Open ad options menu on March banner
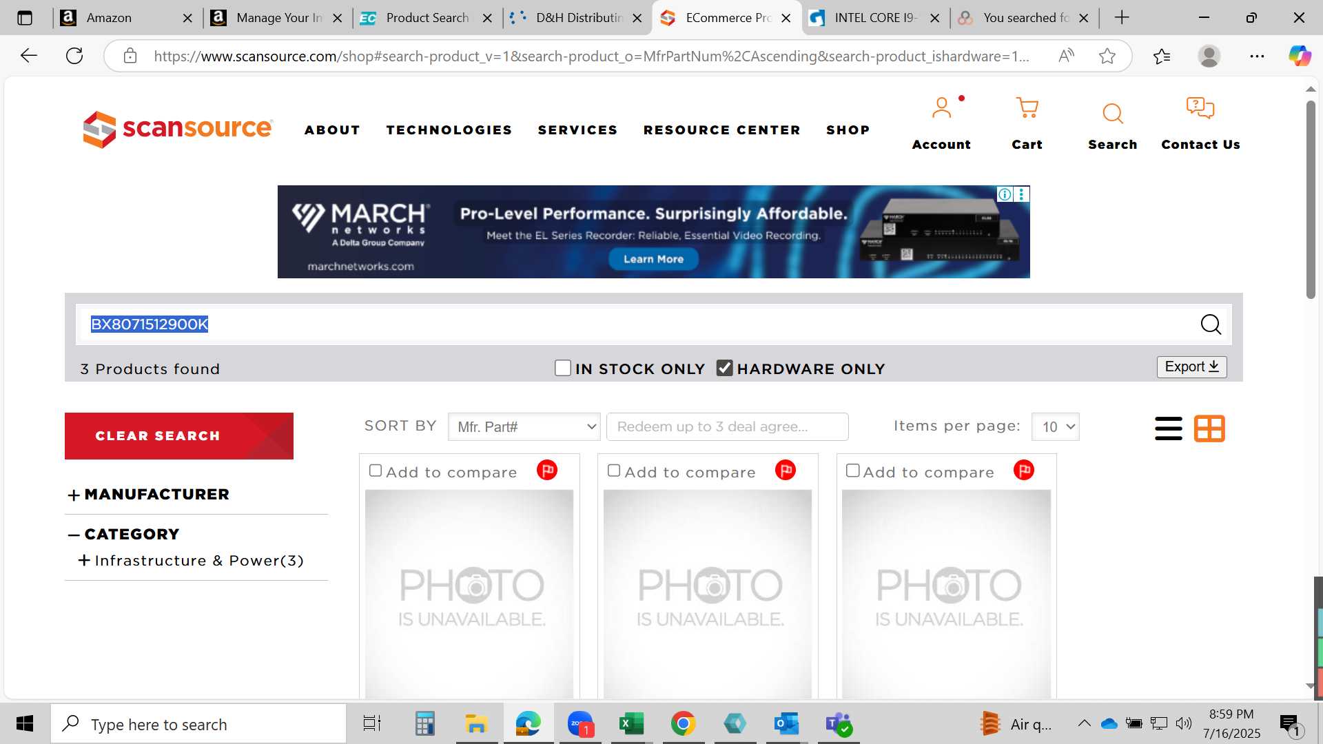This screenshot has height=744, width=1323. pos(1022,194)
